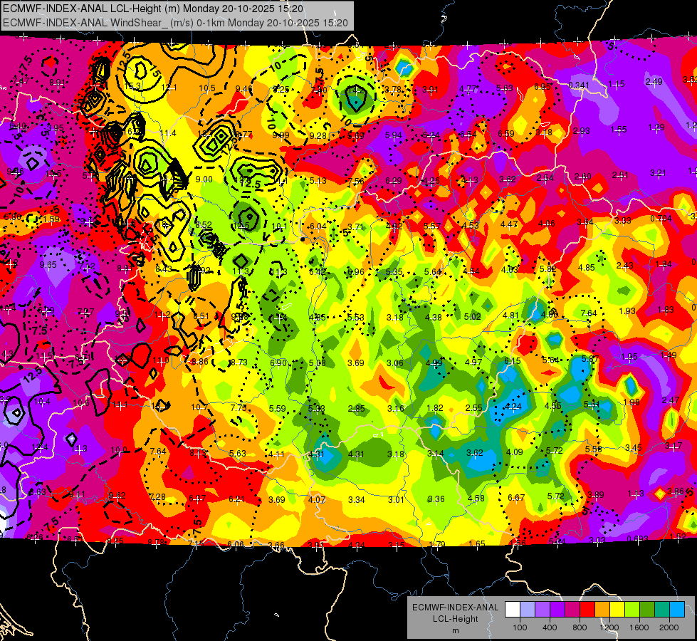The image size is (697, 641).
Task: Click the grid value 6.95
Action: click(543, 87)
